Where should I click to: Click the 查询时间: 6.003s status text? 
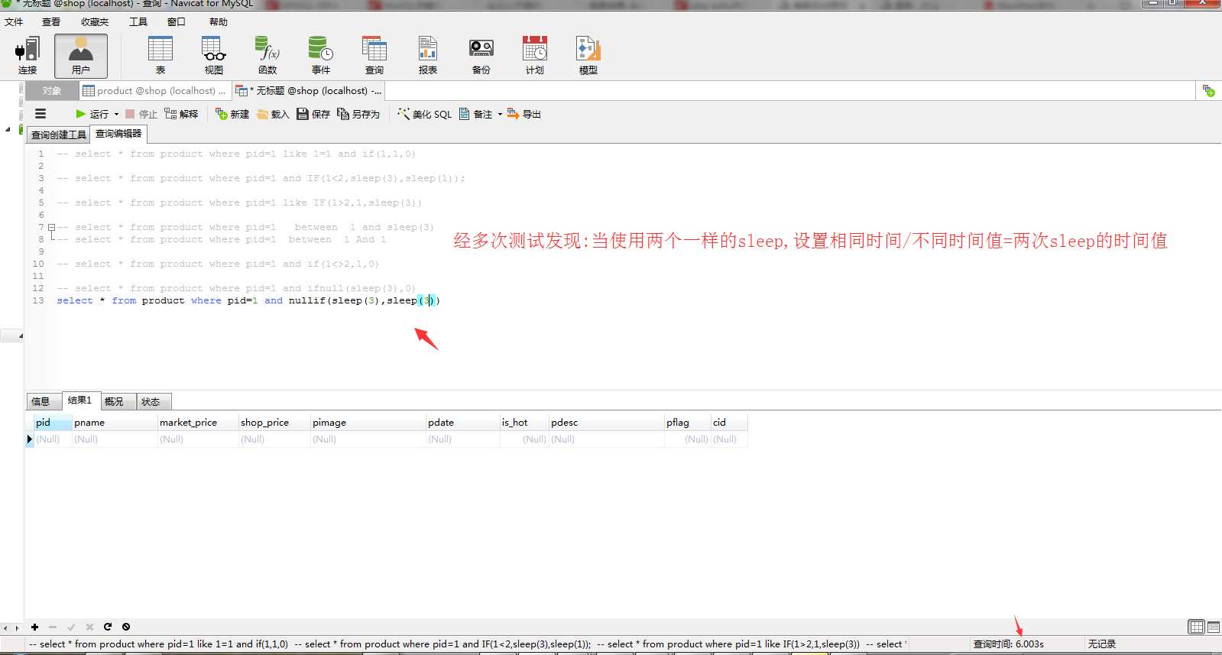(x=1009, y=644)
